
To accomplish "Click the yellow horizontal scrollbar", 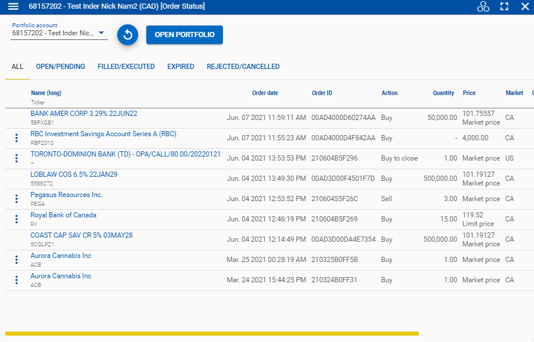I will (x=212, y=334).
